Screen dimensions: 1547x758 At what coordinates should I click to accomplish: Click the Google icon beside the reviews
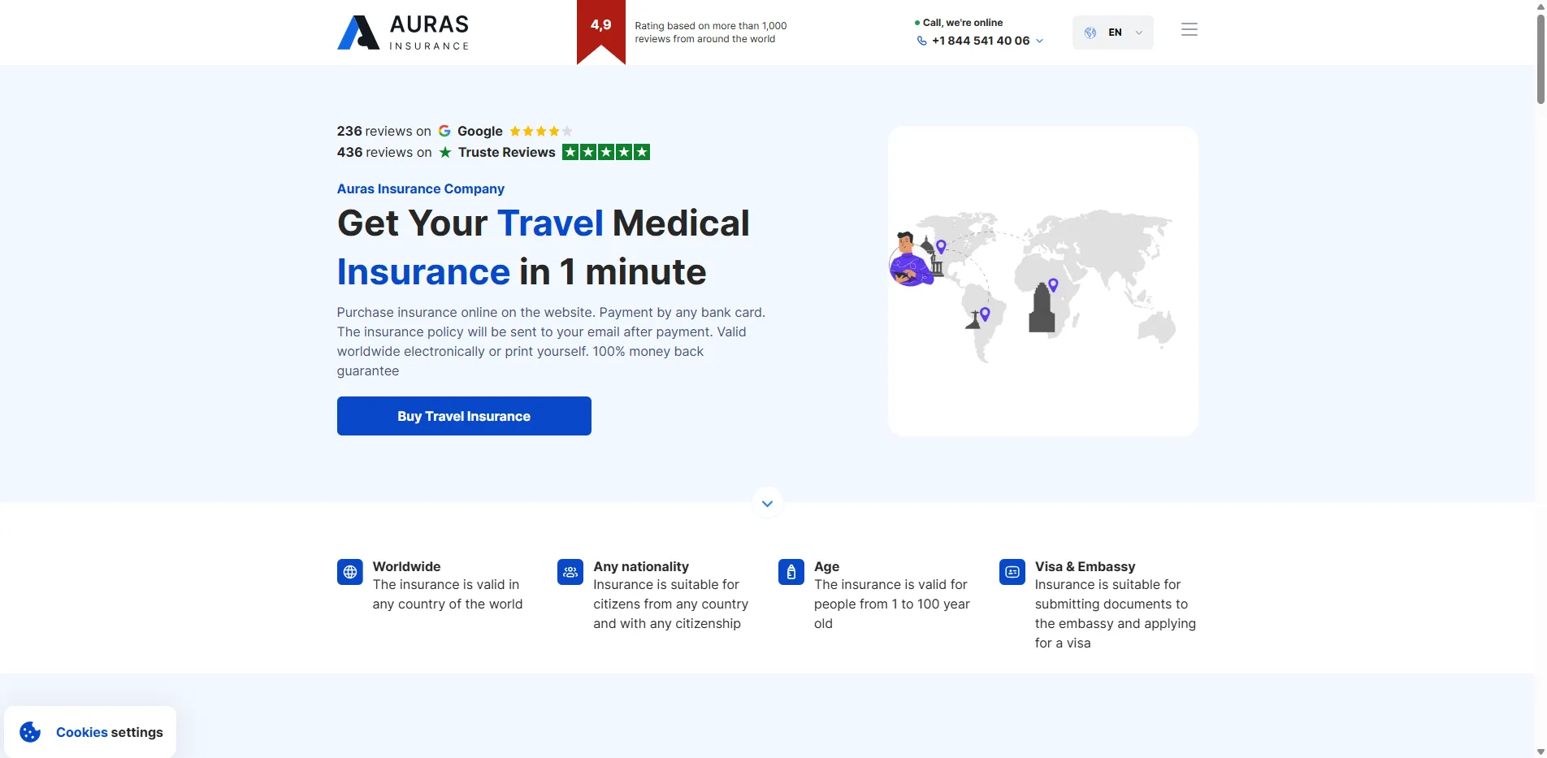point(445,131)
